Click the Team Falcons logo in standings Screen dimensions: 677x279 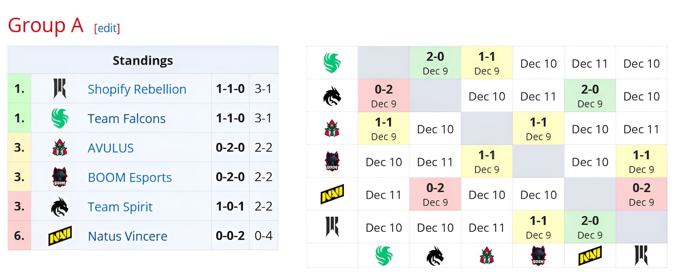pyautogui.click(x=61, y=118)
